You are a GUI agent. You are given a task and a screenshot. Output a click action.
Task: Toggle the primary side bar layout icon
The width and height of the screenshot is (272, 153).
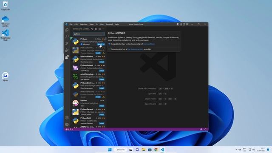coord(178,24)
